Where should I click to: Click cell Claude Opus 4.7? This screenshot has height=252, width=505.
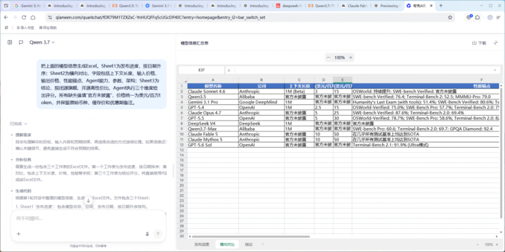pyautogui.click(x=213, y=113)
